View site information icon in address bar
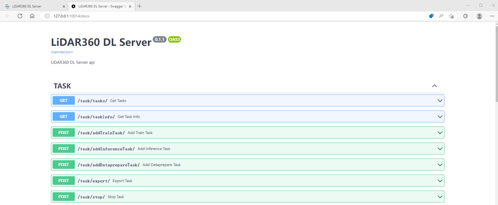The height and width of the screenshot is (205, 498). 47,16
